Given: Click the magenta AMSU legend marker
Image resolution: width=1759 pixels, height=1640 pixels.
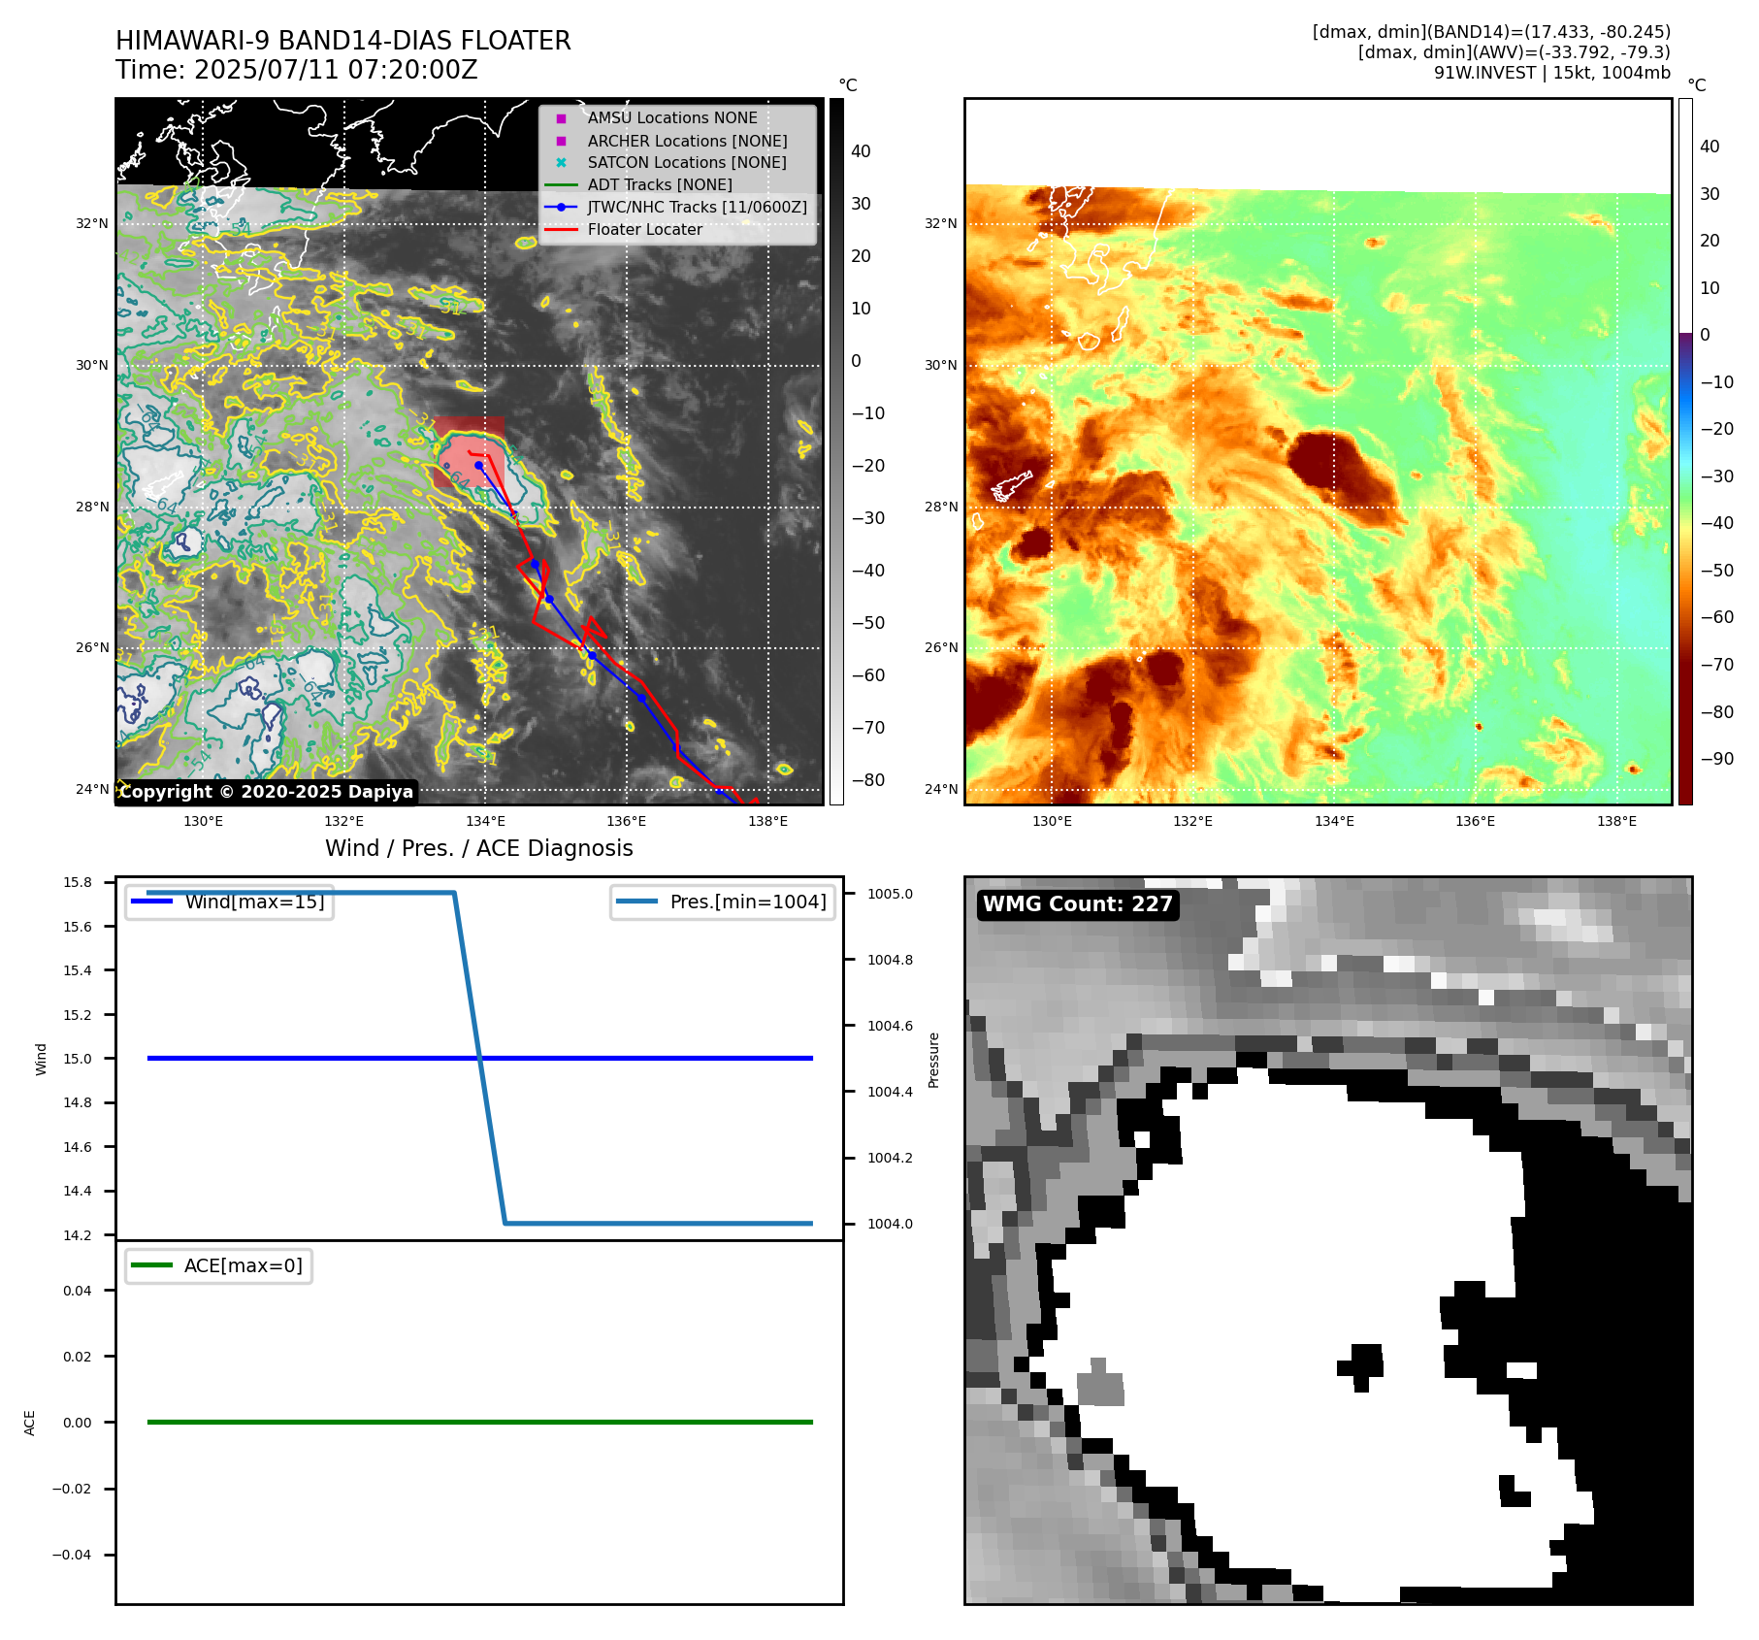Looking at the screenshot, I should coord(561,118).
